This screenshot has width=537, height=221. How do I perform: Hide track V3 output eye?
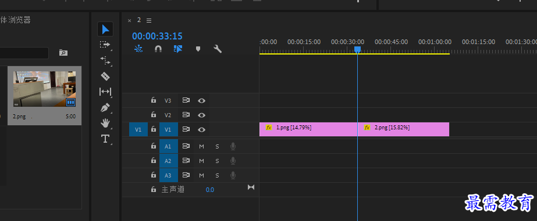tap(202, 100)
